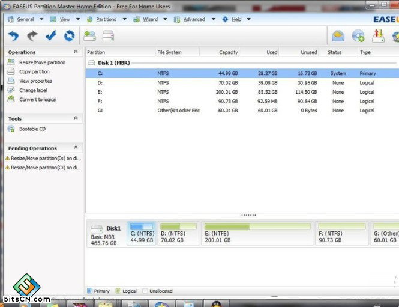Sort by File System column header
The image size is (399, 307).
pyautogui.click(x=178, y=52)
